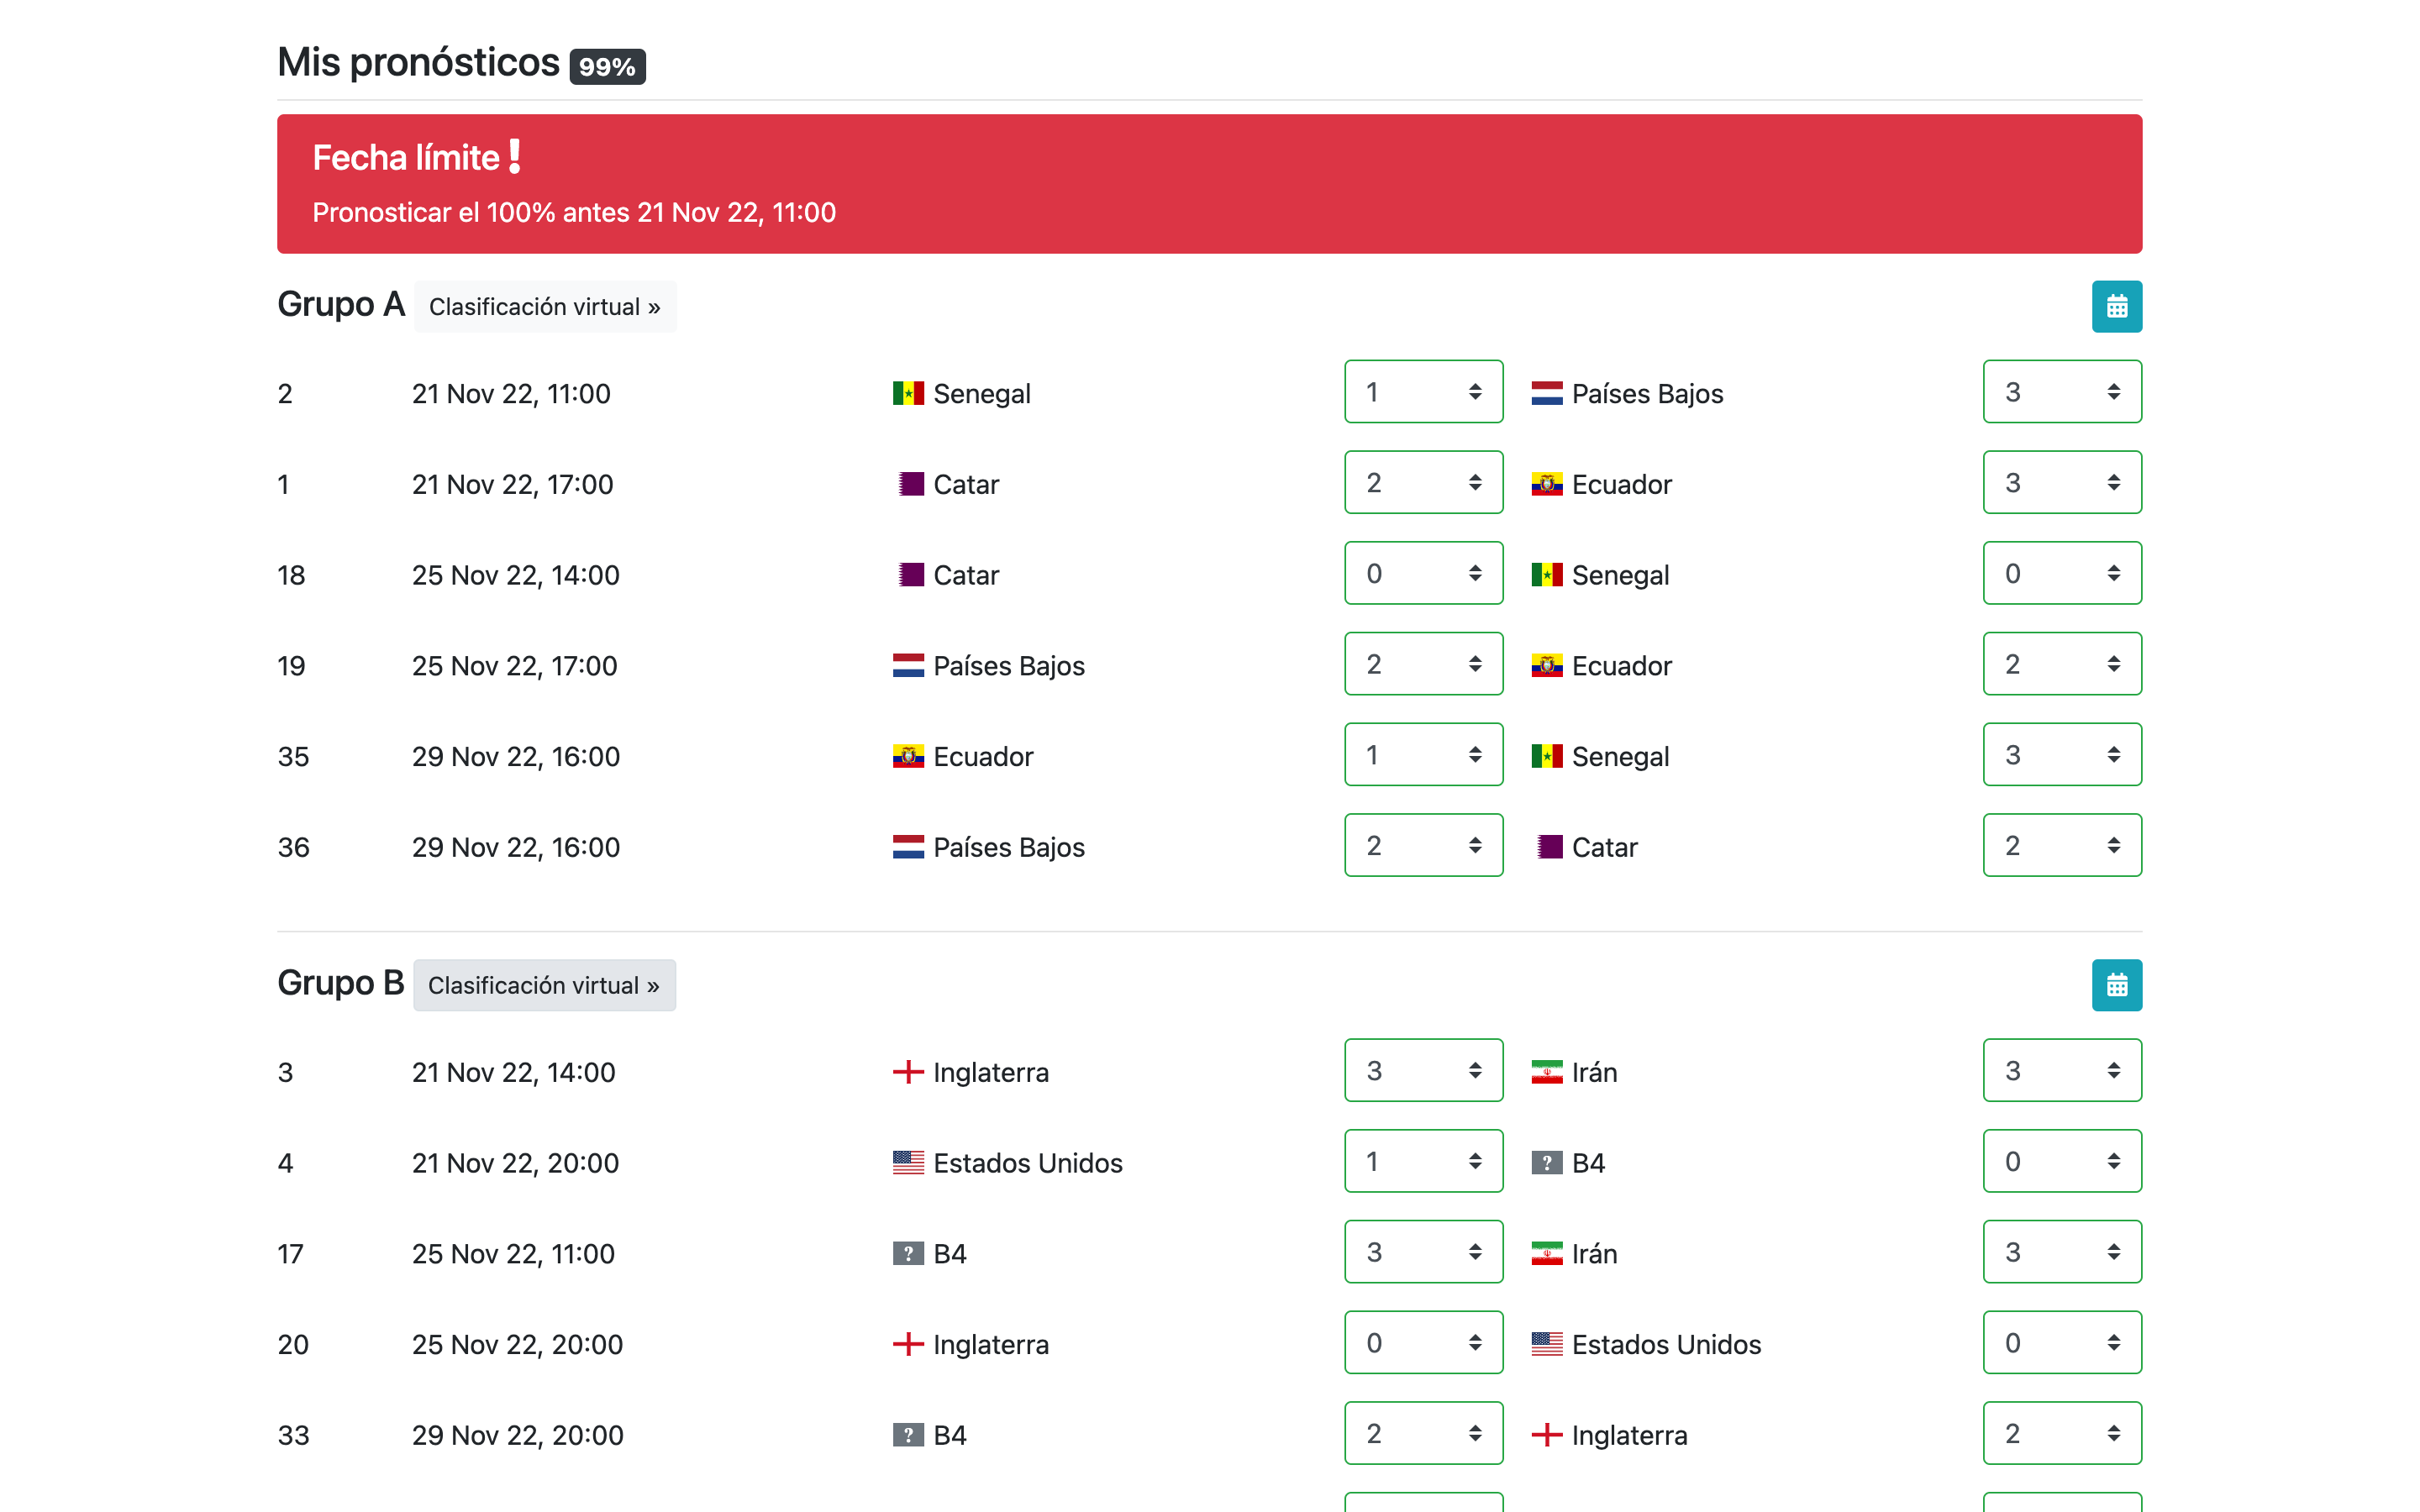Screen dimensions: 2420x1512
Task: Click the Ecuador flag in match 19
Action: pyautogui.click(x=1546, y=665)
